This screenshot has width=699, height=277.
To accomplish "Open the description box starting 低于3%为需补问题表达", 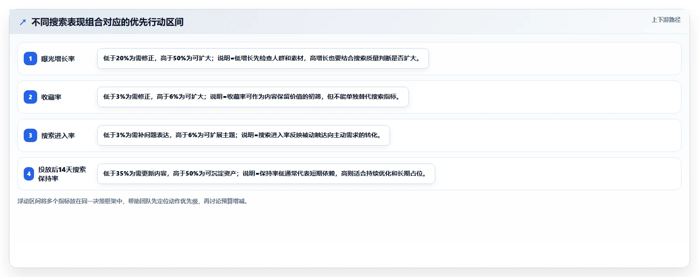I will (244, 135).
